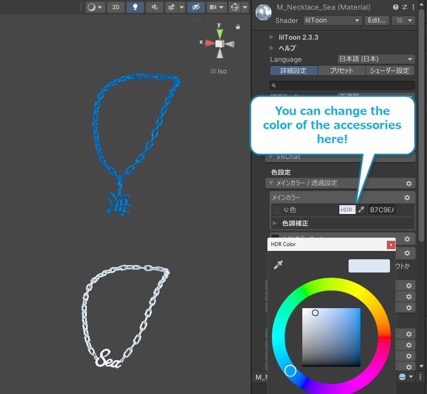This screenshot has width=427, height=394.
Task: Open gear menu for メインカラー / 透過設定
Action: [x=409, y=184]
